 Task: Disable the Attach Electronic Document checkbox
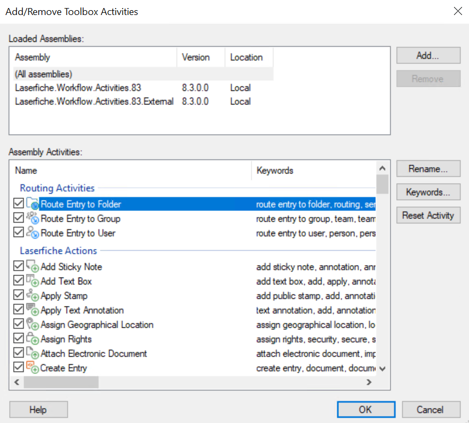click(19, 353)
